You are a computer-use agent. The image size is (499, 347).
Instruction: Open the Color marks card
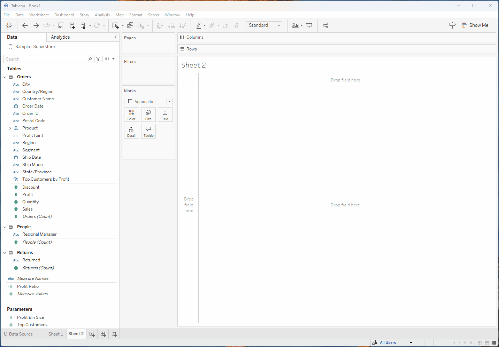(131, 115)
